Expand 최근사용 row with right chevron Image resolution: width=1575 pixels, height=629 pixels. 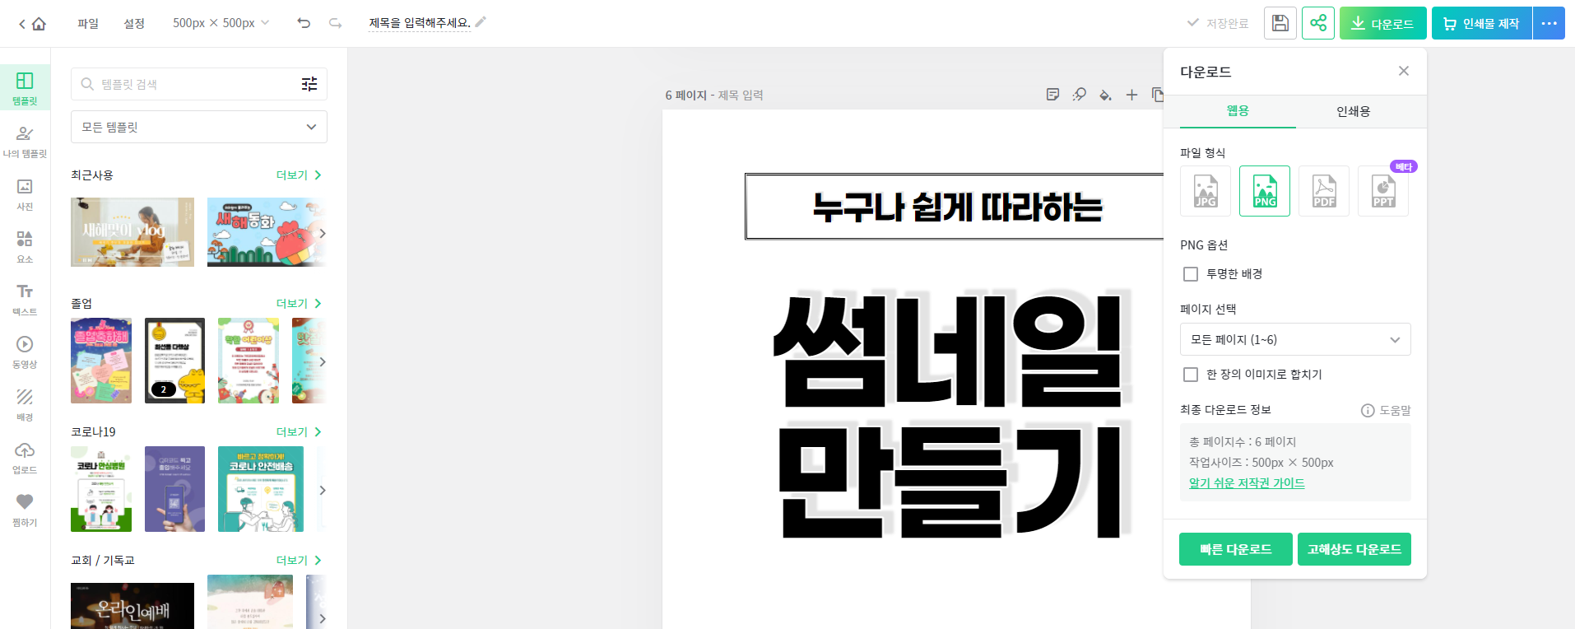[322, 233]
